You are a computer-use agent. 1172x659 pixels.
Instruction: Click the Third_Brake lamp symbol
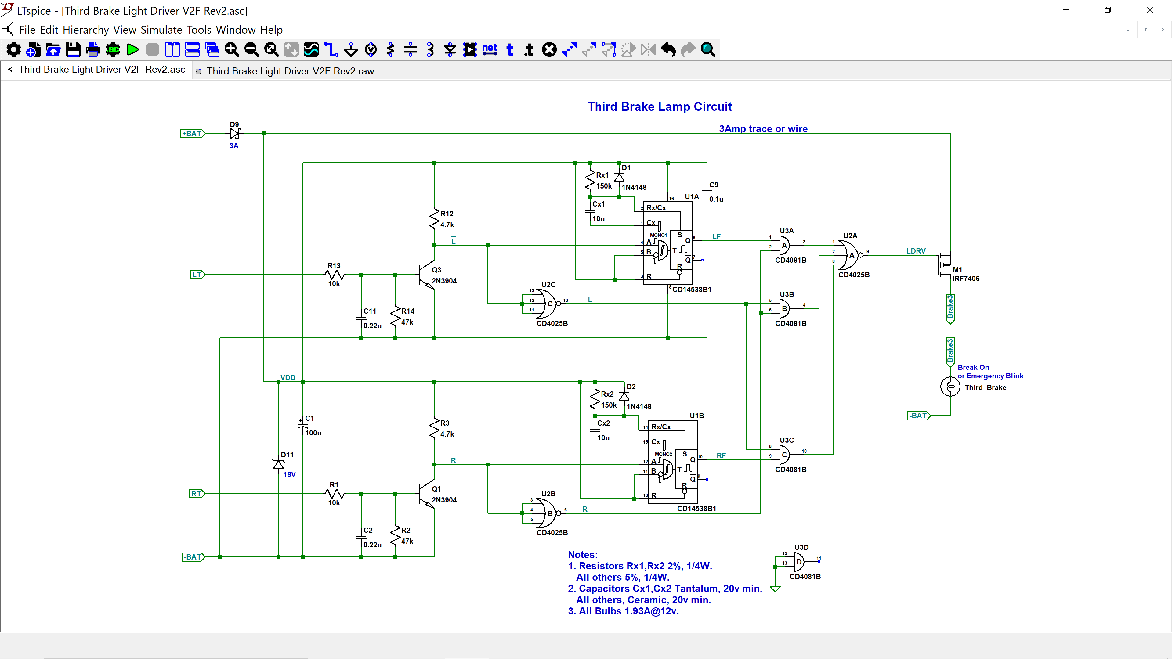(950, 387)
